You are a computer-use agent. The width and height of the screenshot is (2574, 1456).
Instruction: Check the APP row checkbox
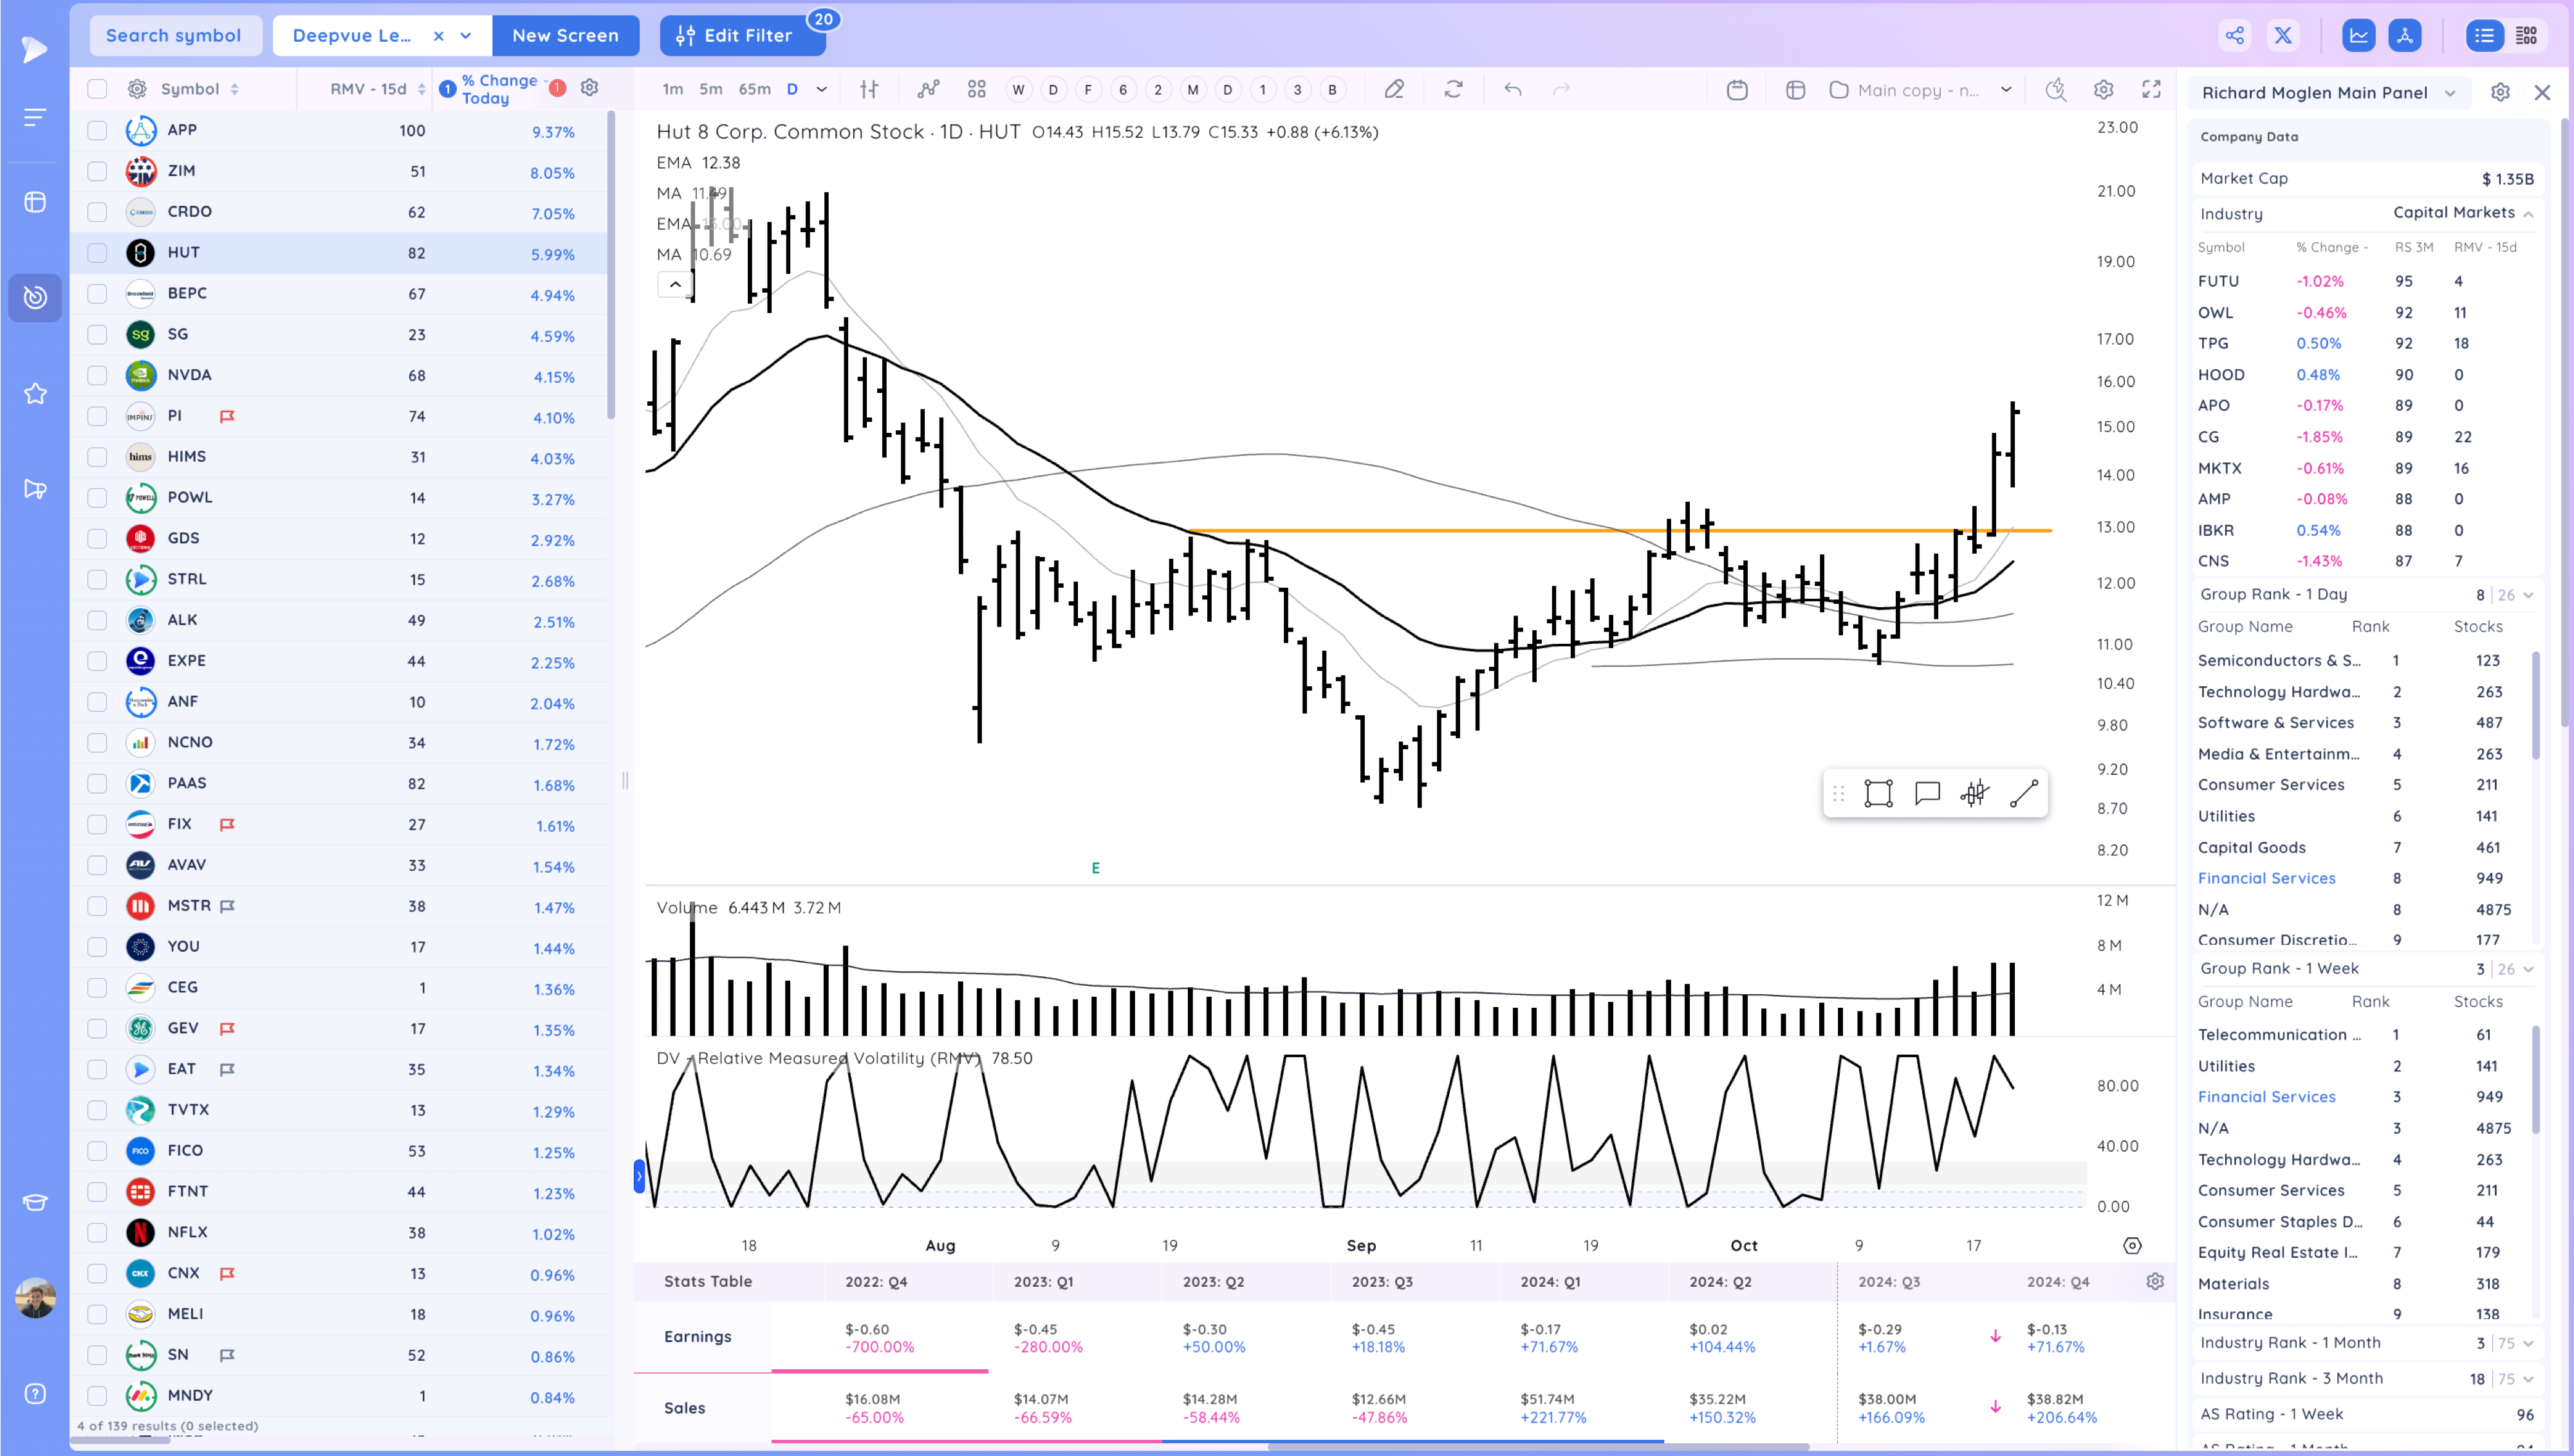click(x=97, y=130)
